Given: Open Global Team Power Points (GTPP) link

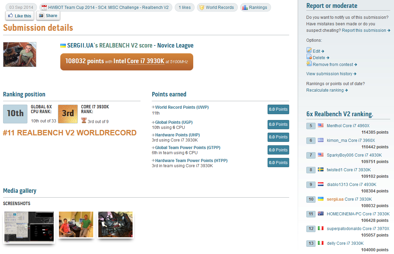Looking at the screenshot, I should (188, 148).
